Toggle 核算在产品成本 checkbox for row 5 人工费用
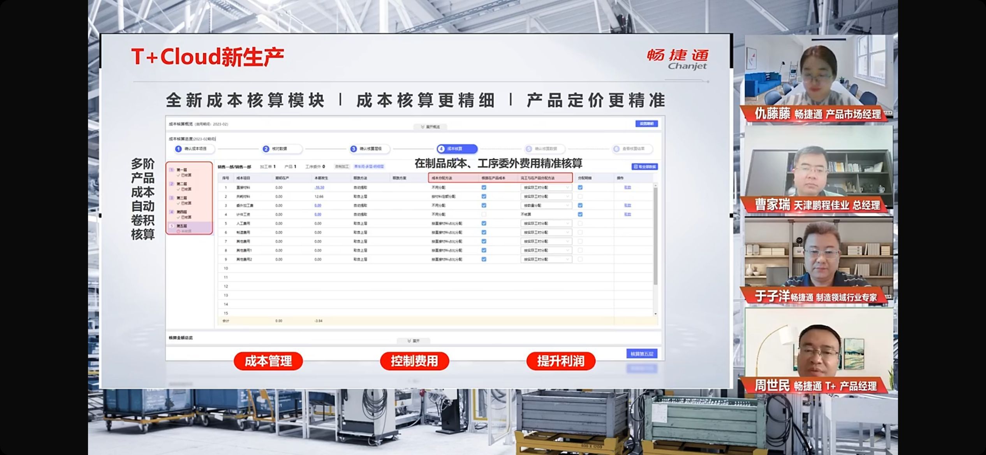Screen dimensions: 986x455 tap(484, 223)
